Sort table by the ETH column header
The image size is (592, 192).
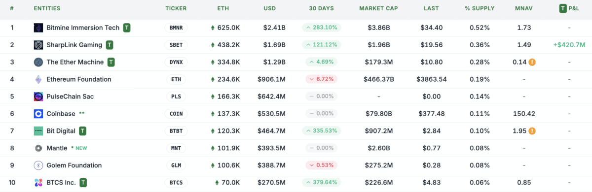(223, 8)
